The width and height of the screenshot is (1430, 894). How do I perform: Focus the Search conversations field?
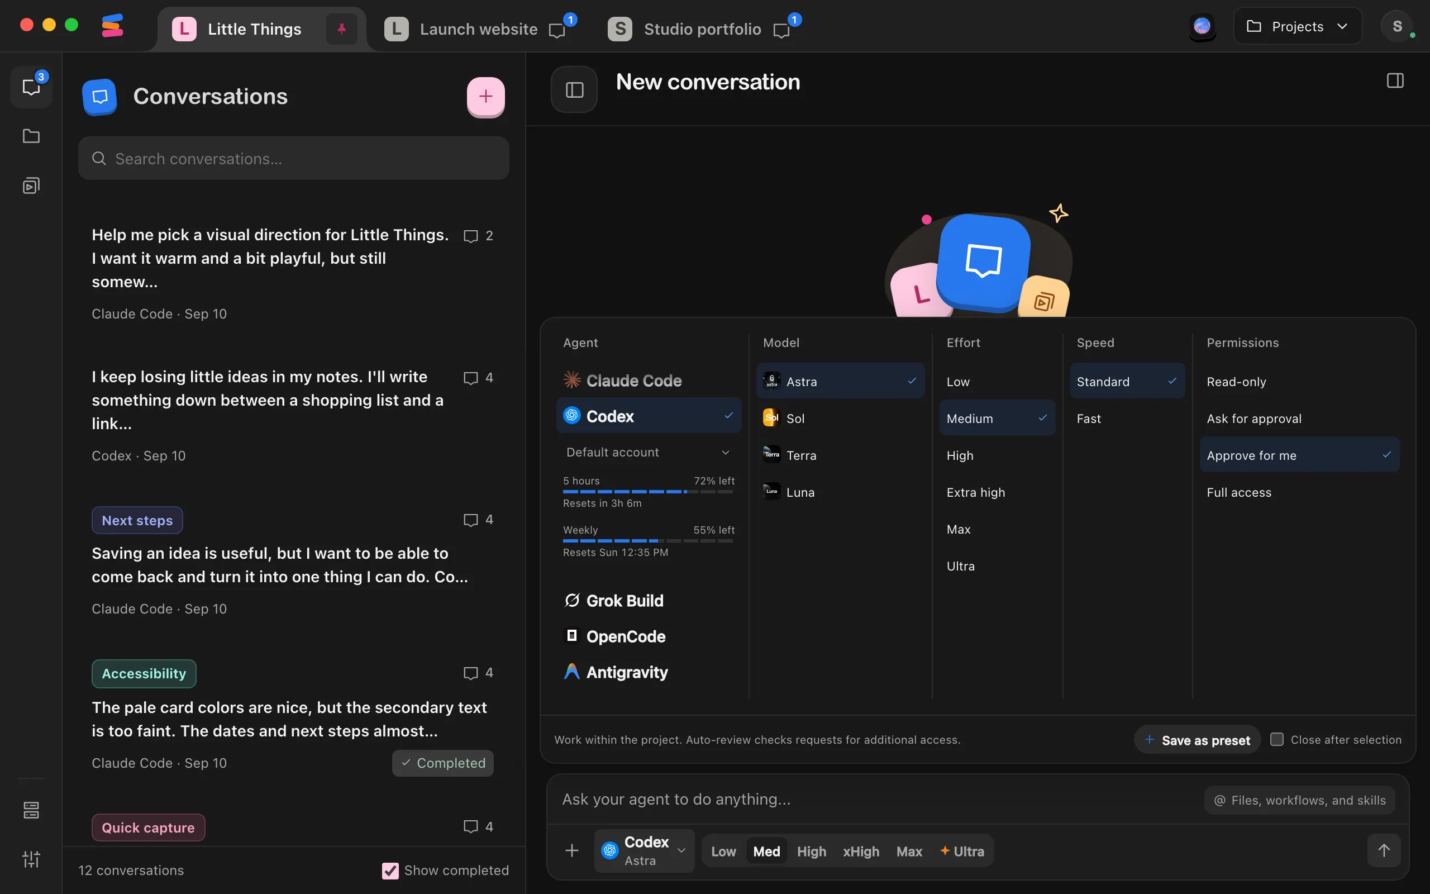pos(294,159)
